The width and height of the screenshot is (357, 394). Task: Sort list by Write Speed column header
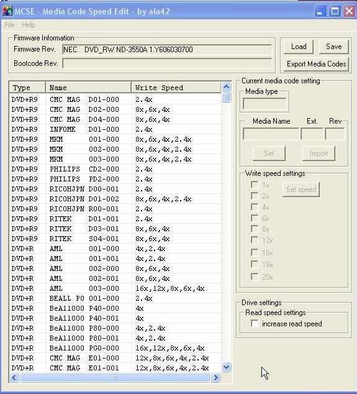[x=176, y=88]
